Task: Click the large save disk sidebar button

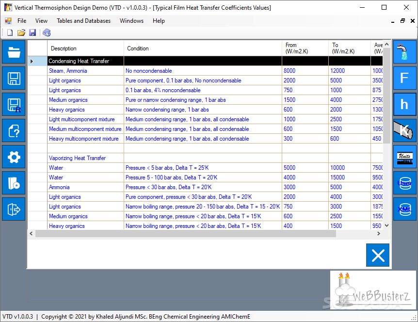Action: [14, 78]
